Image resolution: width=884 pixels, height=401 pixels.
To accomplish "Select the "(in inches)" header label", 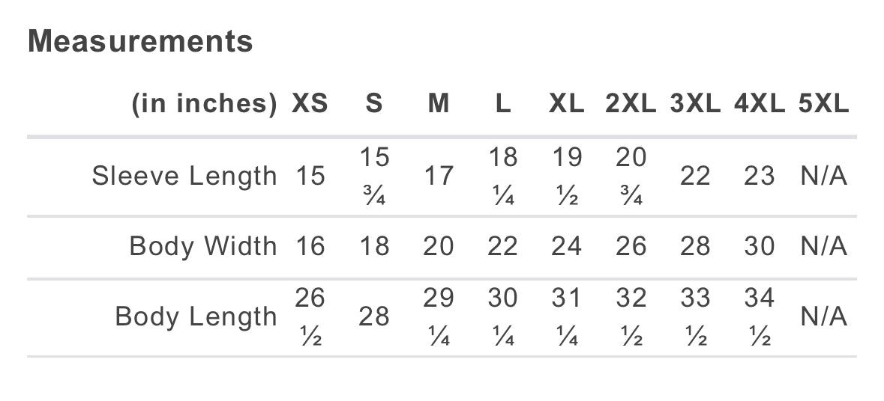I will pyautogui.click(x=205, y=104).
